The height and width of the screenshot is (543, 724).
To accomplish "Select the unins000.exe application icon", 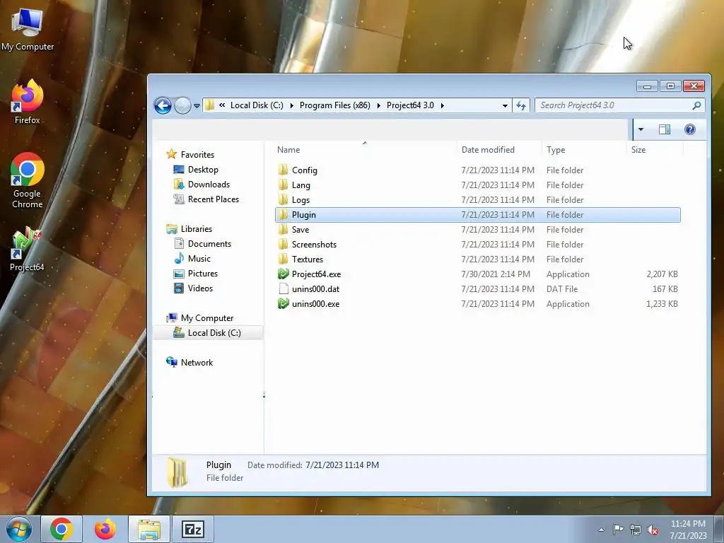I will tap(283, 303).
